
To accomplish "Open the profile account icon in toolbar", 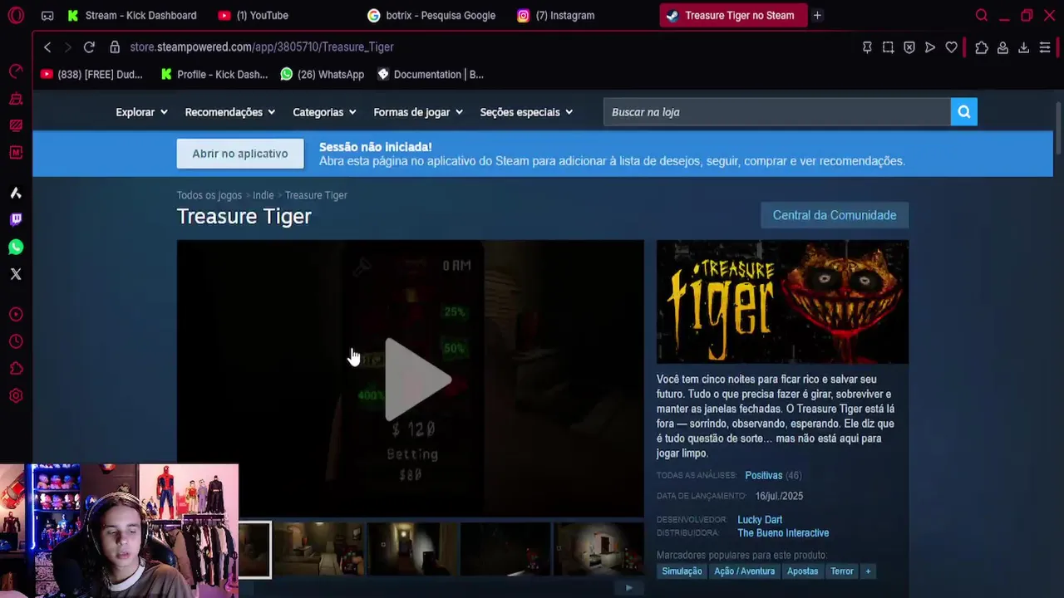I will [1002, 47].
